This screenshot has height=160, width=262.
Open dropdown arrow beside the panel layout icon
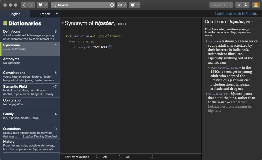pyautogui.click(x=138, y=5)
